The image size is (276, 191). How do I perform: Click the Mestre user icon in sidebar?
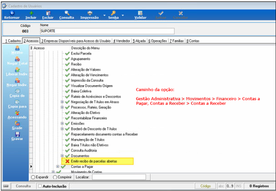17,48
